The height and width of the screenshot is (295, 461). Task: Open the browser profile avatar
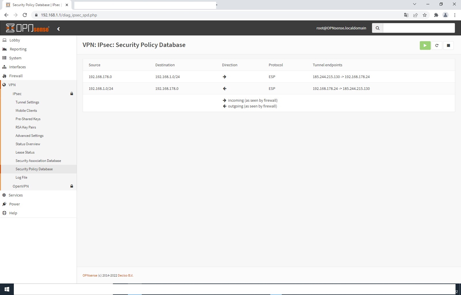click(x=445, y=15)
